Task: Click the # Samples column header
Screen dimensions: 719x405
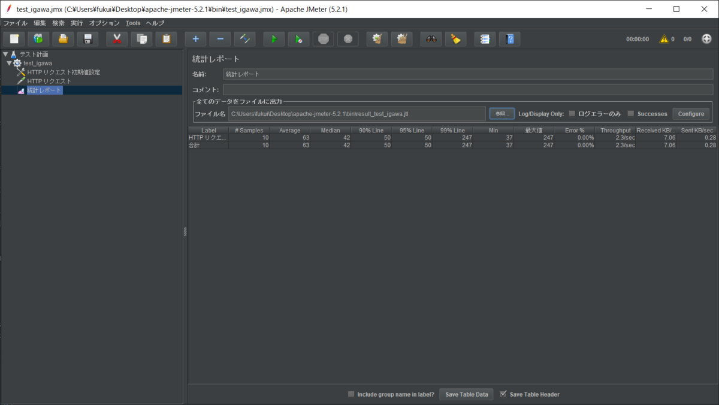Action: 249,130
